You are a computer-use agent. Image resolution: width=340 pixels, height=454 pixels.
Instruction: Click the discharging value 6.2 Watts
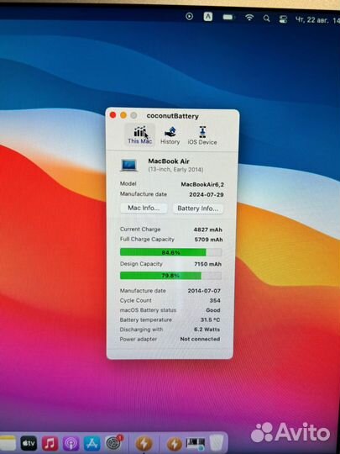pos(207,330)
